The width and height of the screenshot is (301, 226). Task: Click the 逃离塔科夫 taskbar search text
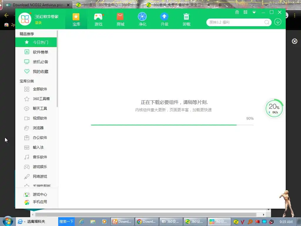[x=36, y=222]
